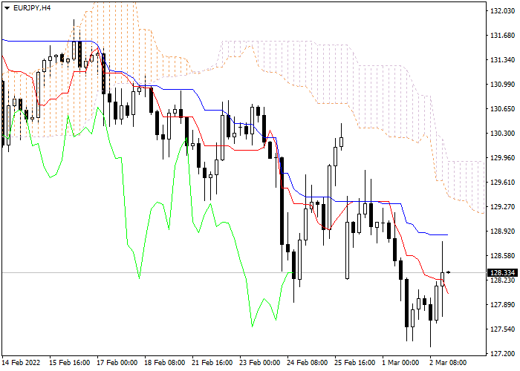Click the 25 Feb 16:00 time label
The height and width of the screenshot is (371, 520).
pyautogui.click(x=355, y=363)
